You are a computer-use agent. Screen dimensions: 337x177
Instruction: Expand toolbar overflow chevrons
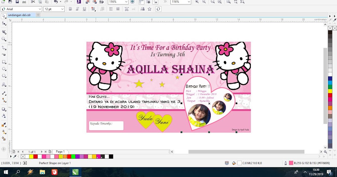[x=165, y=2]
